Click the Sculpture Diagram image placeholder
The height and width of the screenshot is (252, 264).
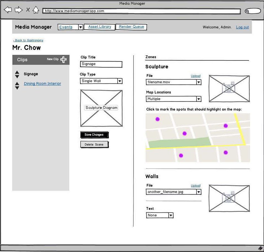coord(101,108)
